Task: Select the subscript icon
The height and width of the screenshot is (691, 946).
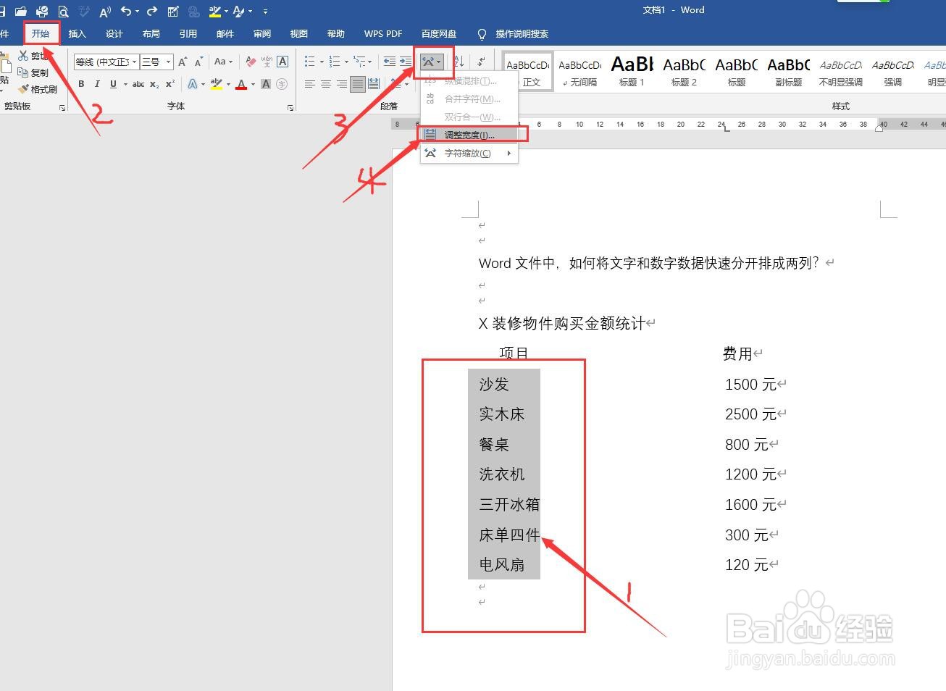Action: 154,84
